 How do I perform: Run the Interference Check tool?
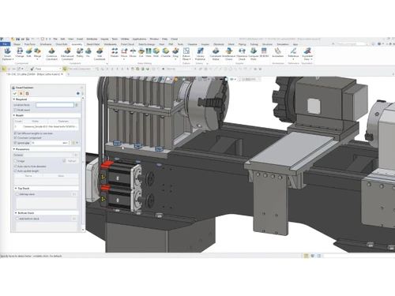(229, 54)
